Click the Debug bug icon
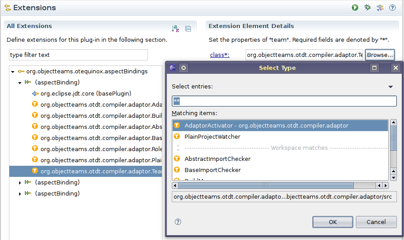 coord(368,8)
